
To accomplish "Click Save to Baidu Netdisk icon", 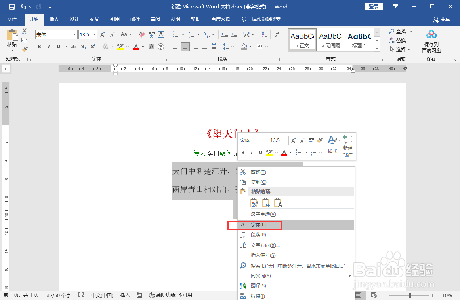I will 431,41.
